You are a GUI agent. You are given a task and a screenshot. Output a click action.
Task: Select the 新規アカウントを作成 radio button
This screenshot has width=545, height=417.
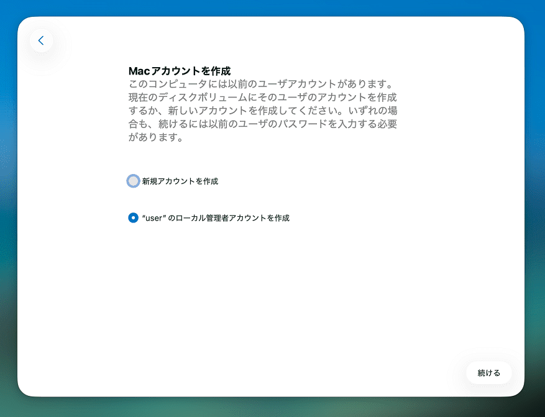133,181
